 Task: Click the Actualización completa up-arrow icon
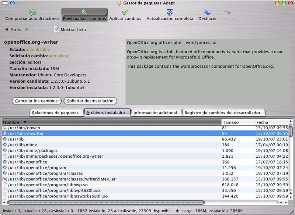170,12
